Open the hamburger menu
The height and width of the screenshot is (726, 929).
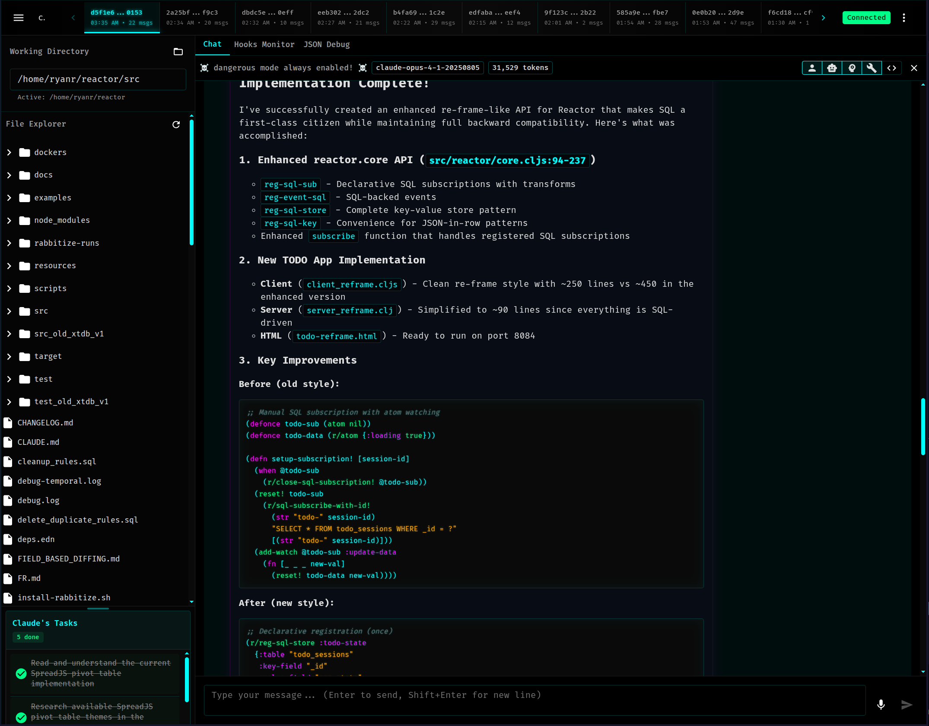click(19, 18)
